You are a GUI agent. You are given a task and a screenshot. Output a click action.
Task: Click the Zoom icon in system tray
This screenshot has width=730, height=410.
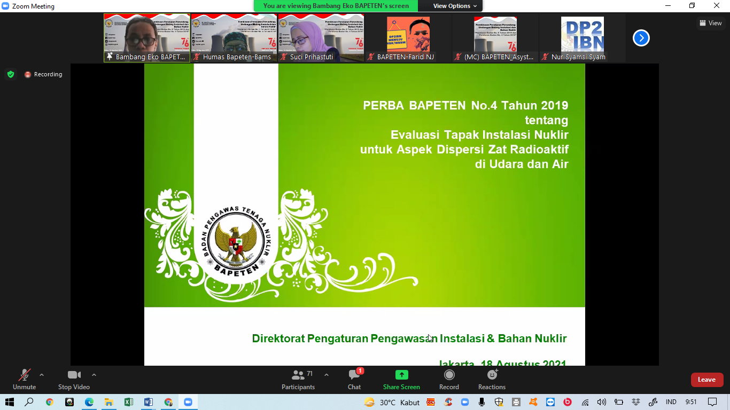465,402
